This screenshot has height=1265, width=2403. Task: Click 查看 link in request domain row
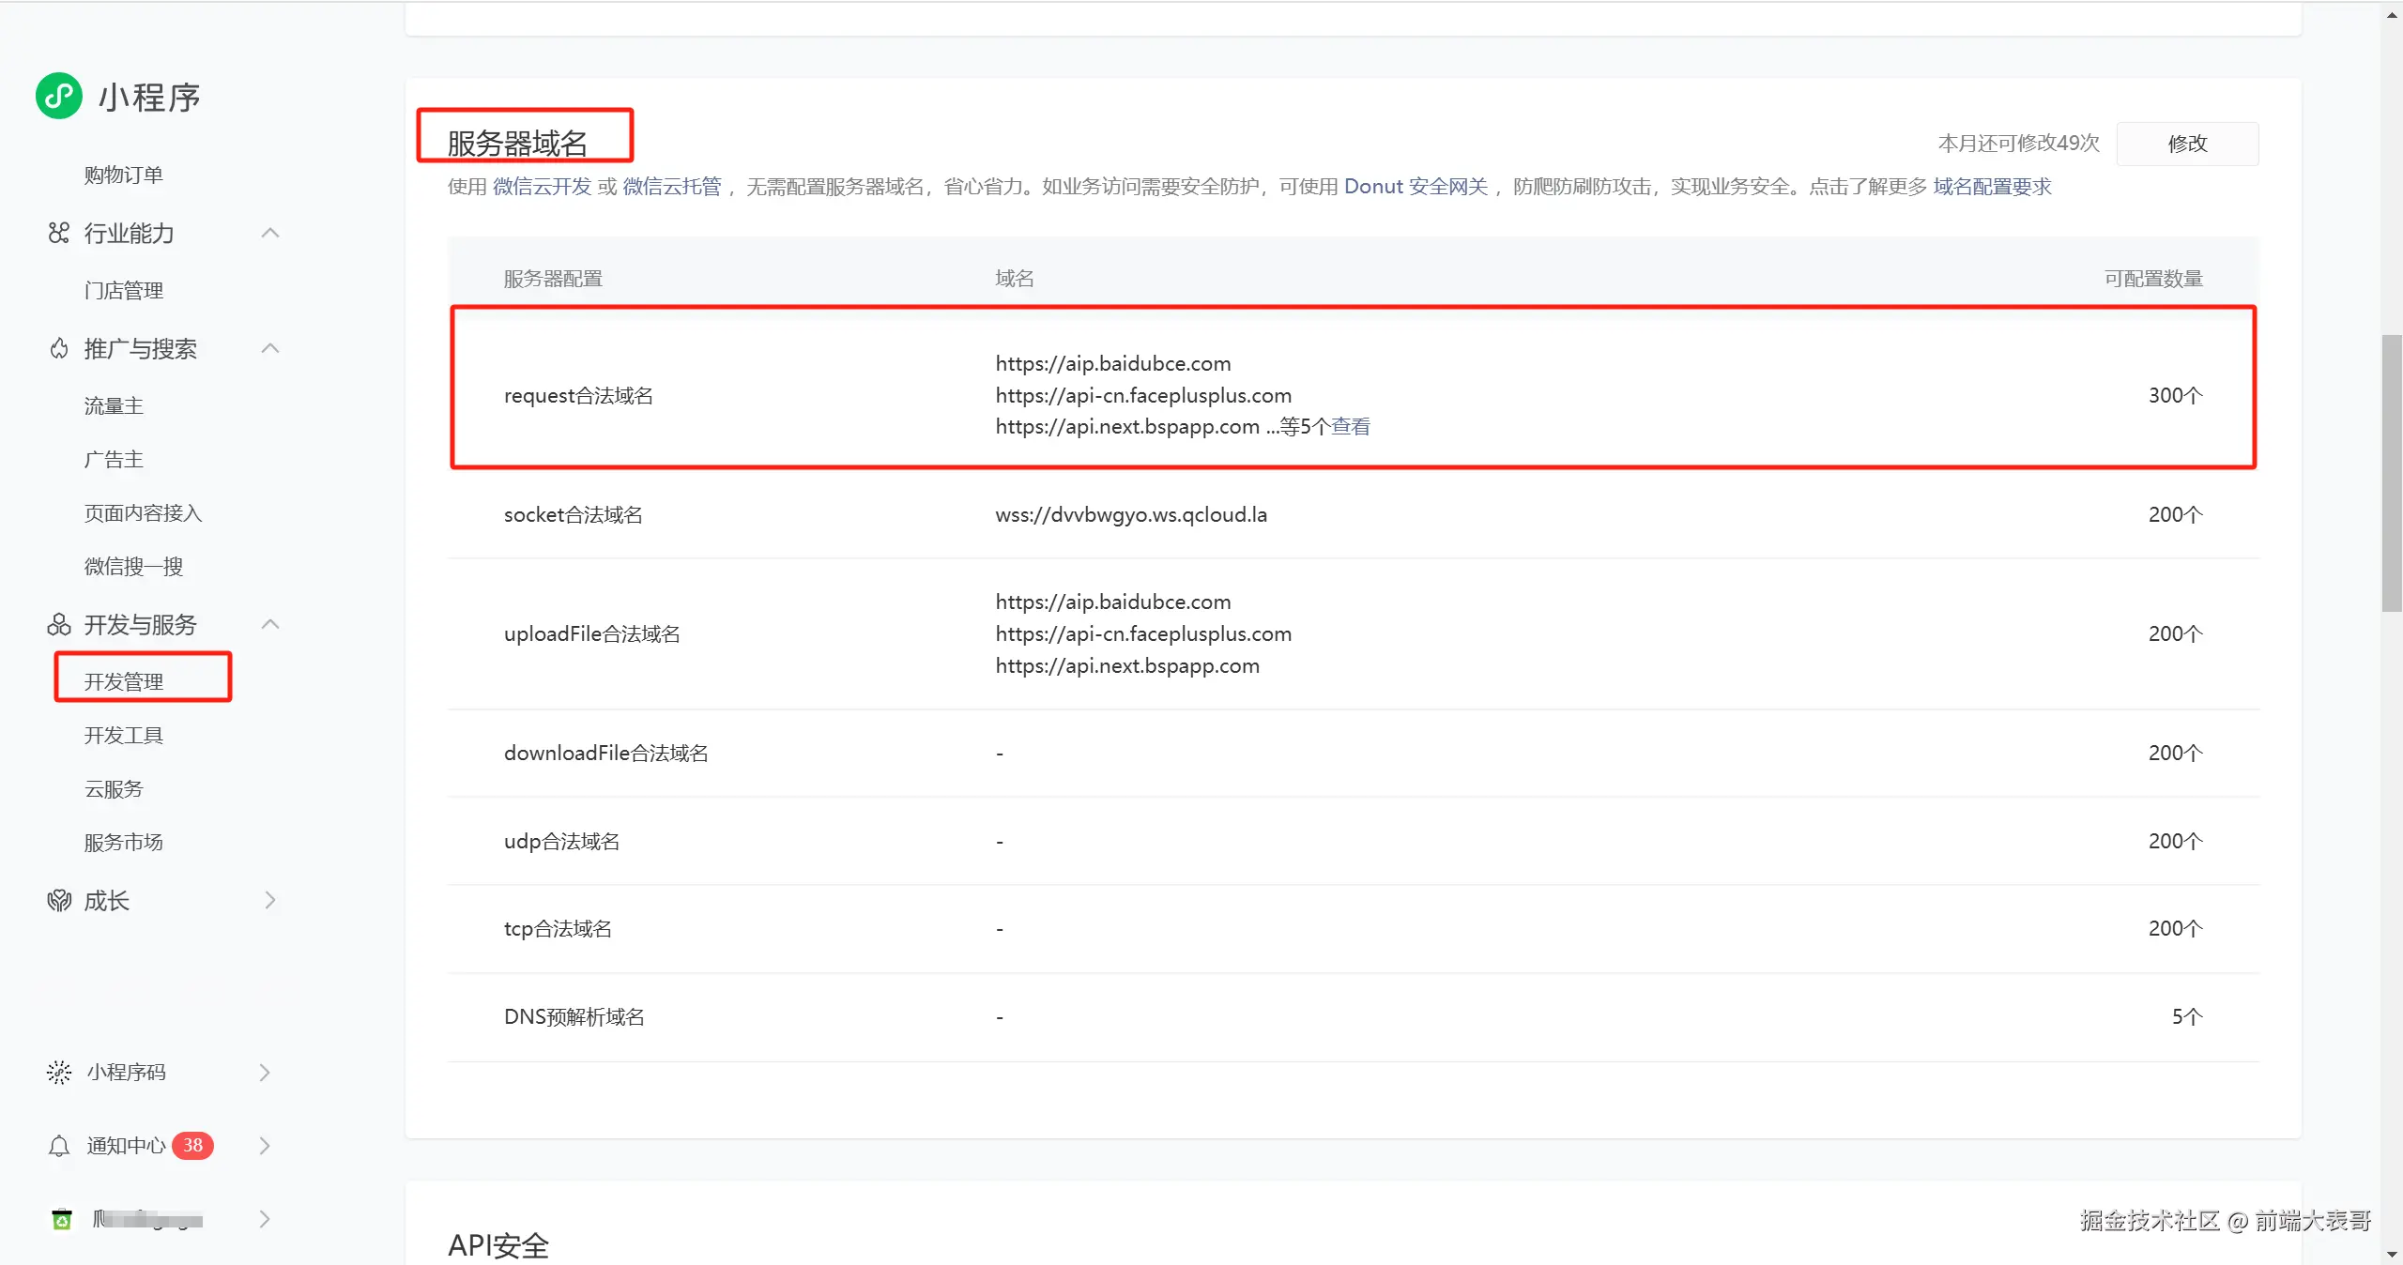(1351, 427)
